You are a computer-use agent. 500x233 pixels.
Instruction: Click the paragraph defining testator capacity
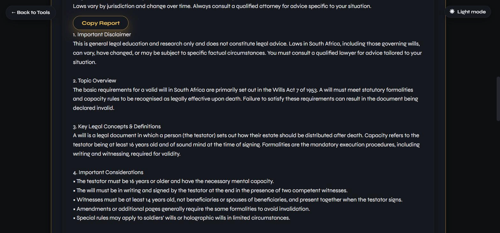point(246,145)
